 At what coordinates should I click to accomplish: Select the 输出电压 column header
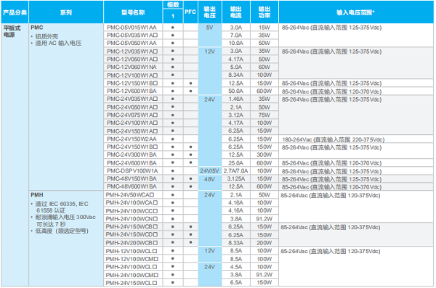(210, 12)
